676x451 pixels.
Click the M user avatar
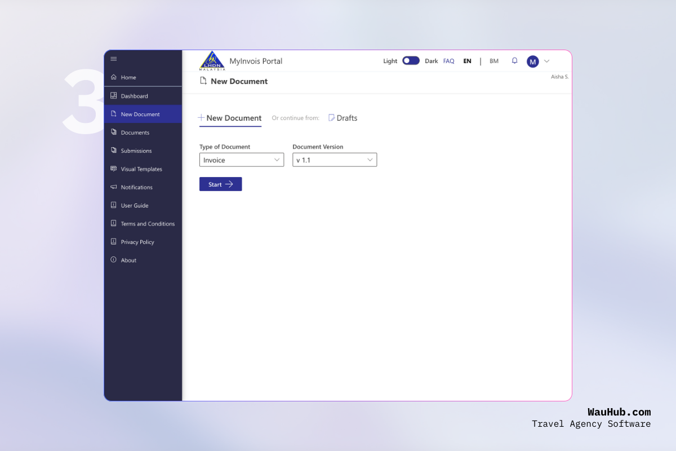click(533, 61)
